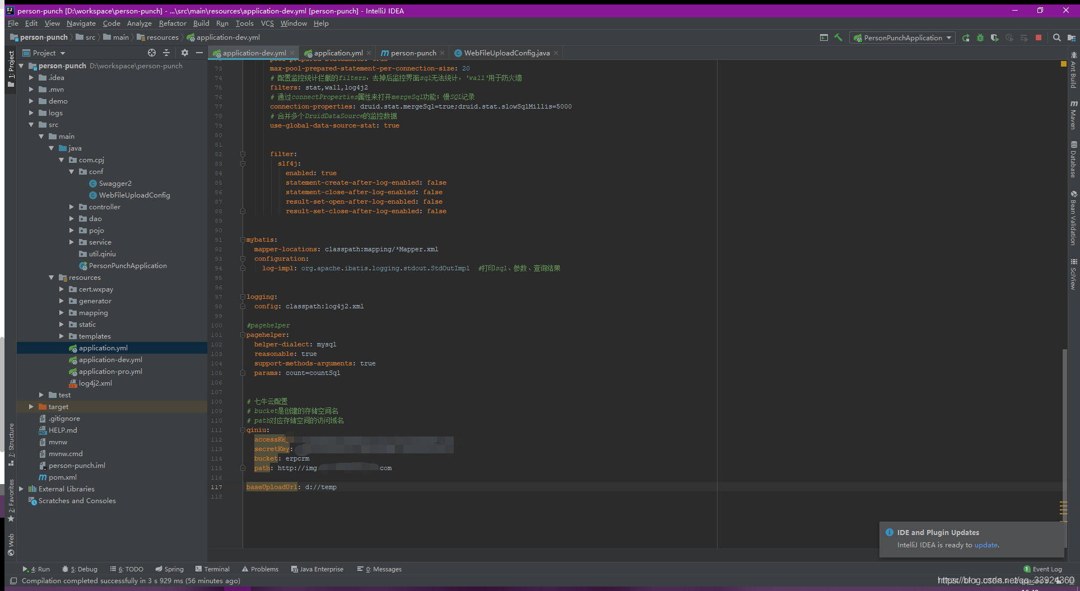
Task: Open the Navigate menu
Action: pyautogui.click(x=81, y=24)
